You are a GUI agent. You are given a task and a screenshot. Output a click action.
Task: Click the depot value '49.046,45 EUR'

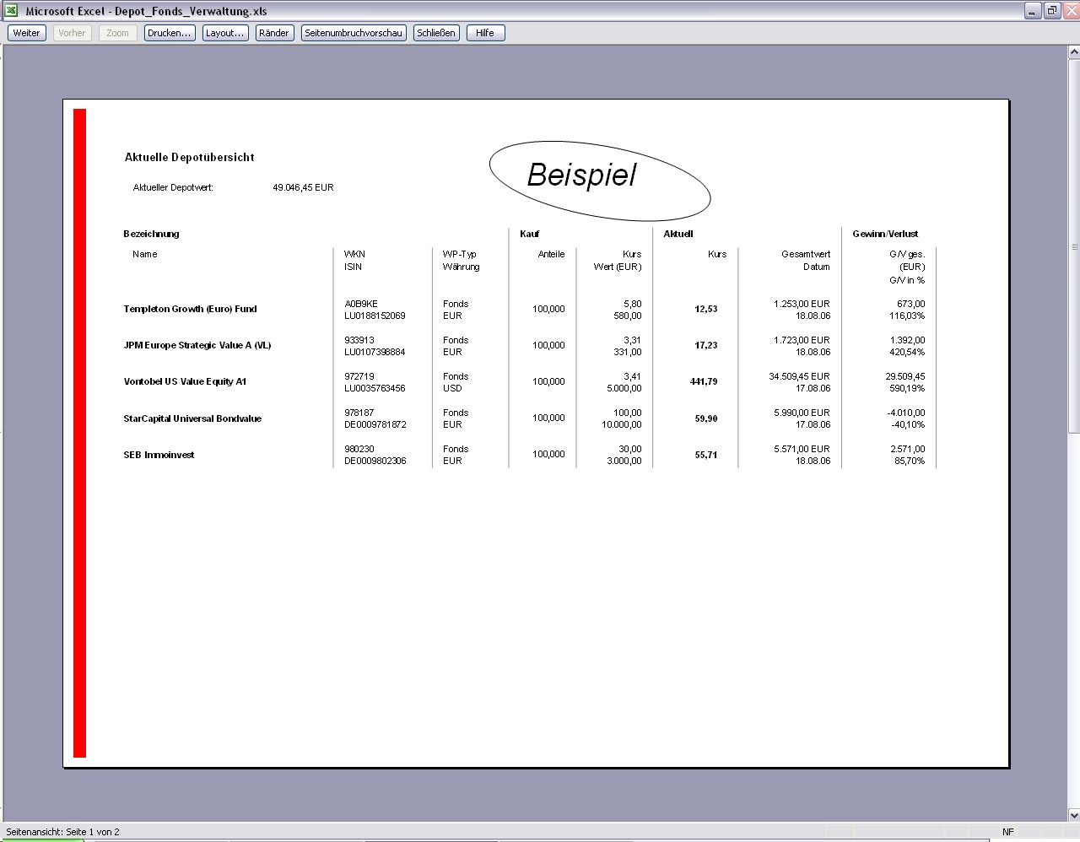(x=303, y=187)
